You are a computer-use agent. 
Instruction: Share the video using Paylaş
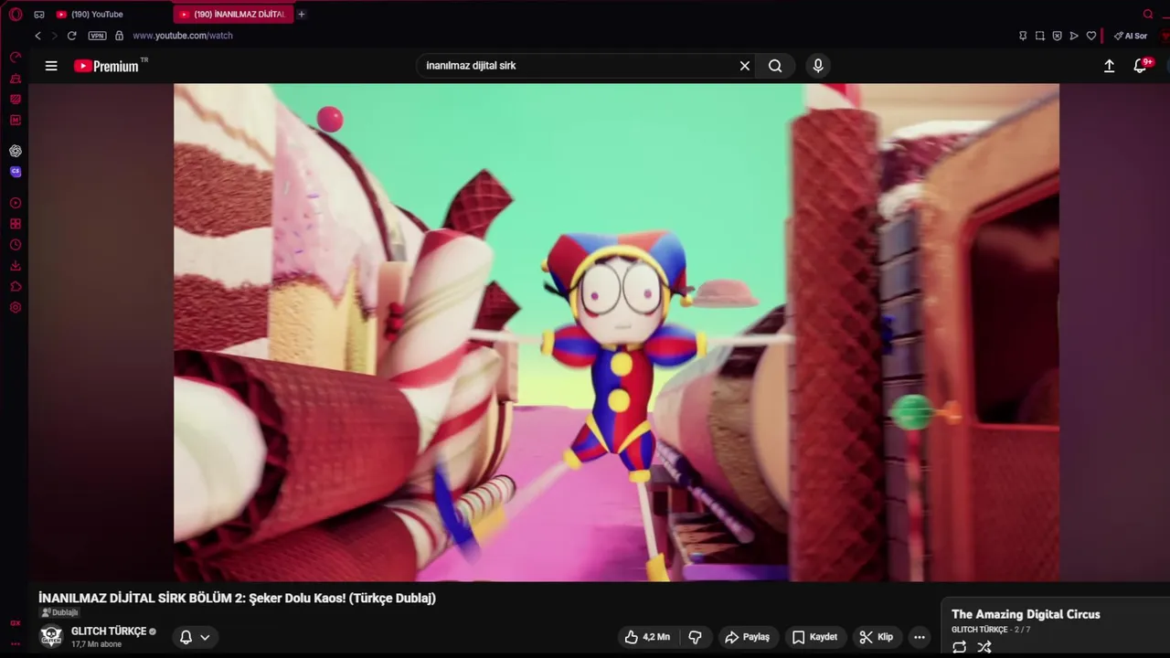[747, 637]
